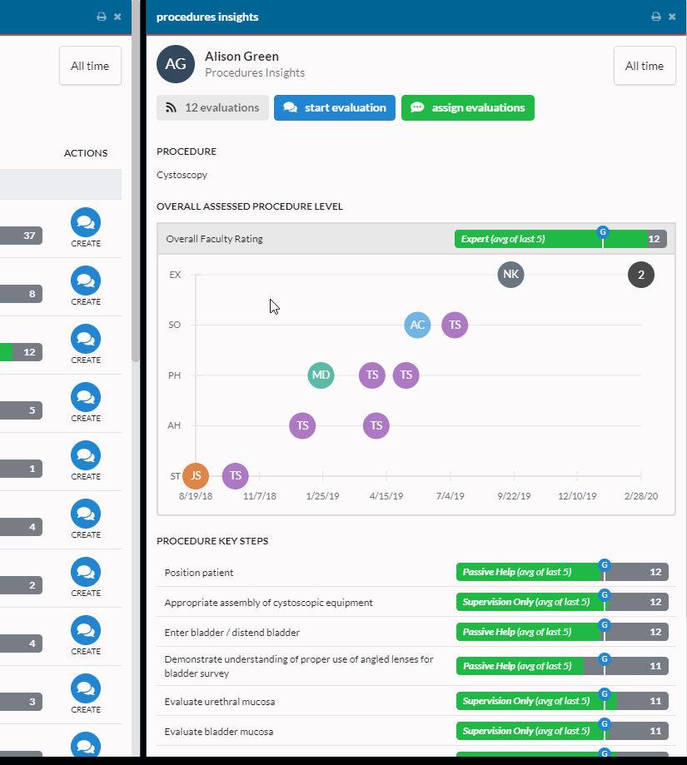Open the All time filter in the left panel

(x=90, y=66)
